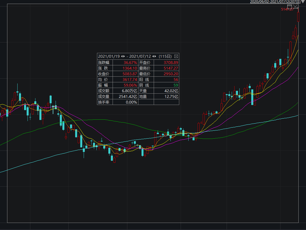Select the topmost red candlestick at far right
The image size is (306, 230).
pyautogui.click(x=298, y=17)
